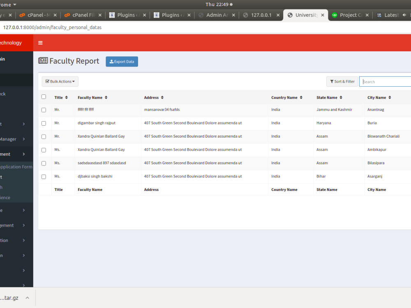Click the Sort & Filter button
The image size is (411, 308).
(342, 81)
